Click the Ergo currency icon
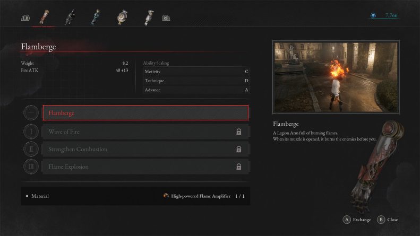 tap(373, 15)
